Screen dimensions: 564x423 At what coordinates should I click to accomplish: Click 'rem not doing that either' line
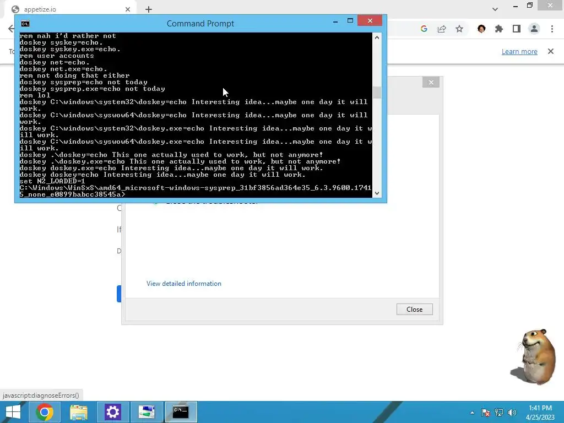(x=74, y=75)
